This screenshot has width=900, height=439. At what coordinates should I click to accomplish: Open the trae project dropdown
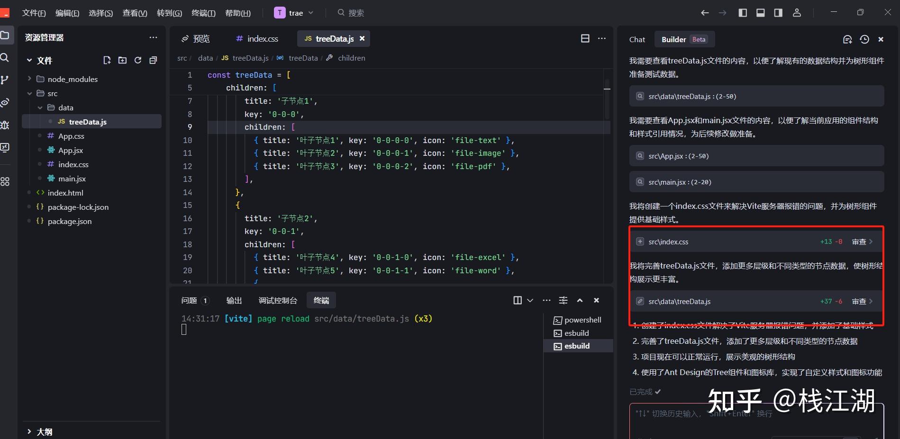(x=294, y=13)
